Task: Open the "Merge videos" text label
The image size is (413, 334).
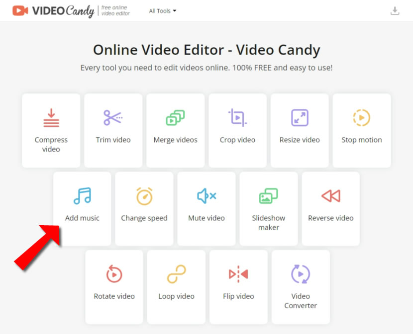Action: pyautogui.click(x=176, y=140)
